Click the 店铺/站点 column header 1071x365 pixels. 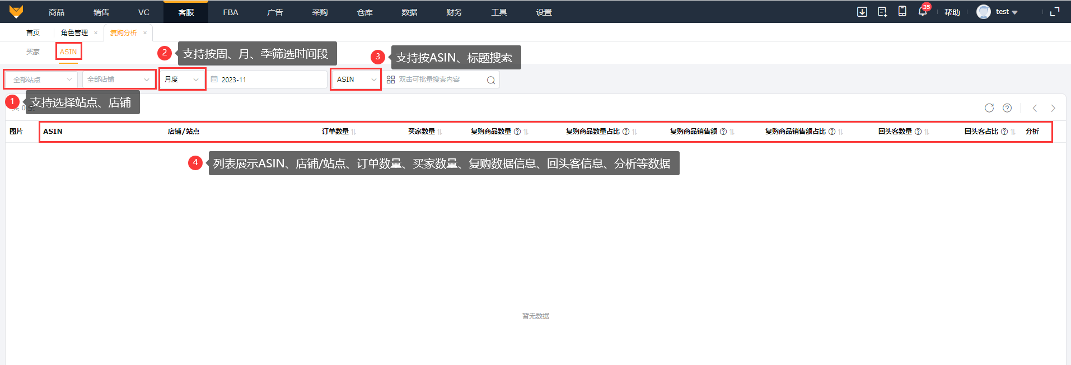(x=184, y=132)
